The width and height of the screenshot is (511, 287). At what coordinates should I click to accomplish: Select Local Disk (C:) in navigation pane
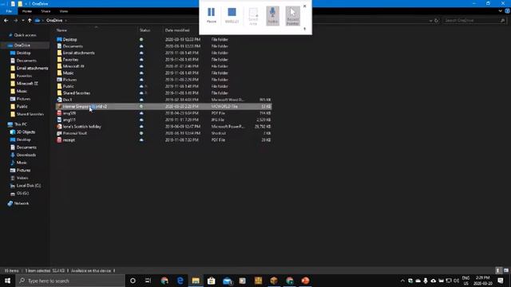tap(29, 186)
